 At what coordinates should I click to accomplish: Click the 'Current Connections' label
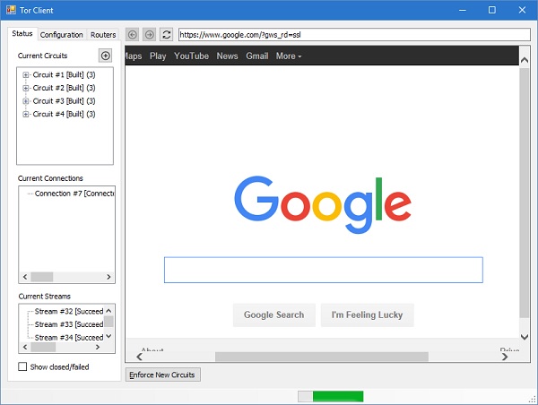coord(50,178)
